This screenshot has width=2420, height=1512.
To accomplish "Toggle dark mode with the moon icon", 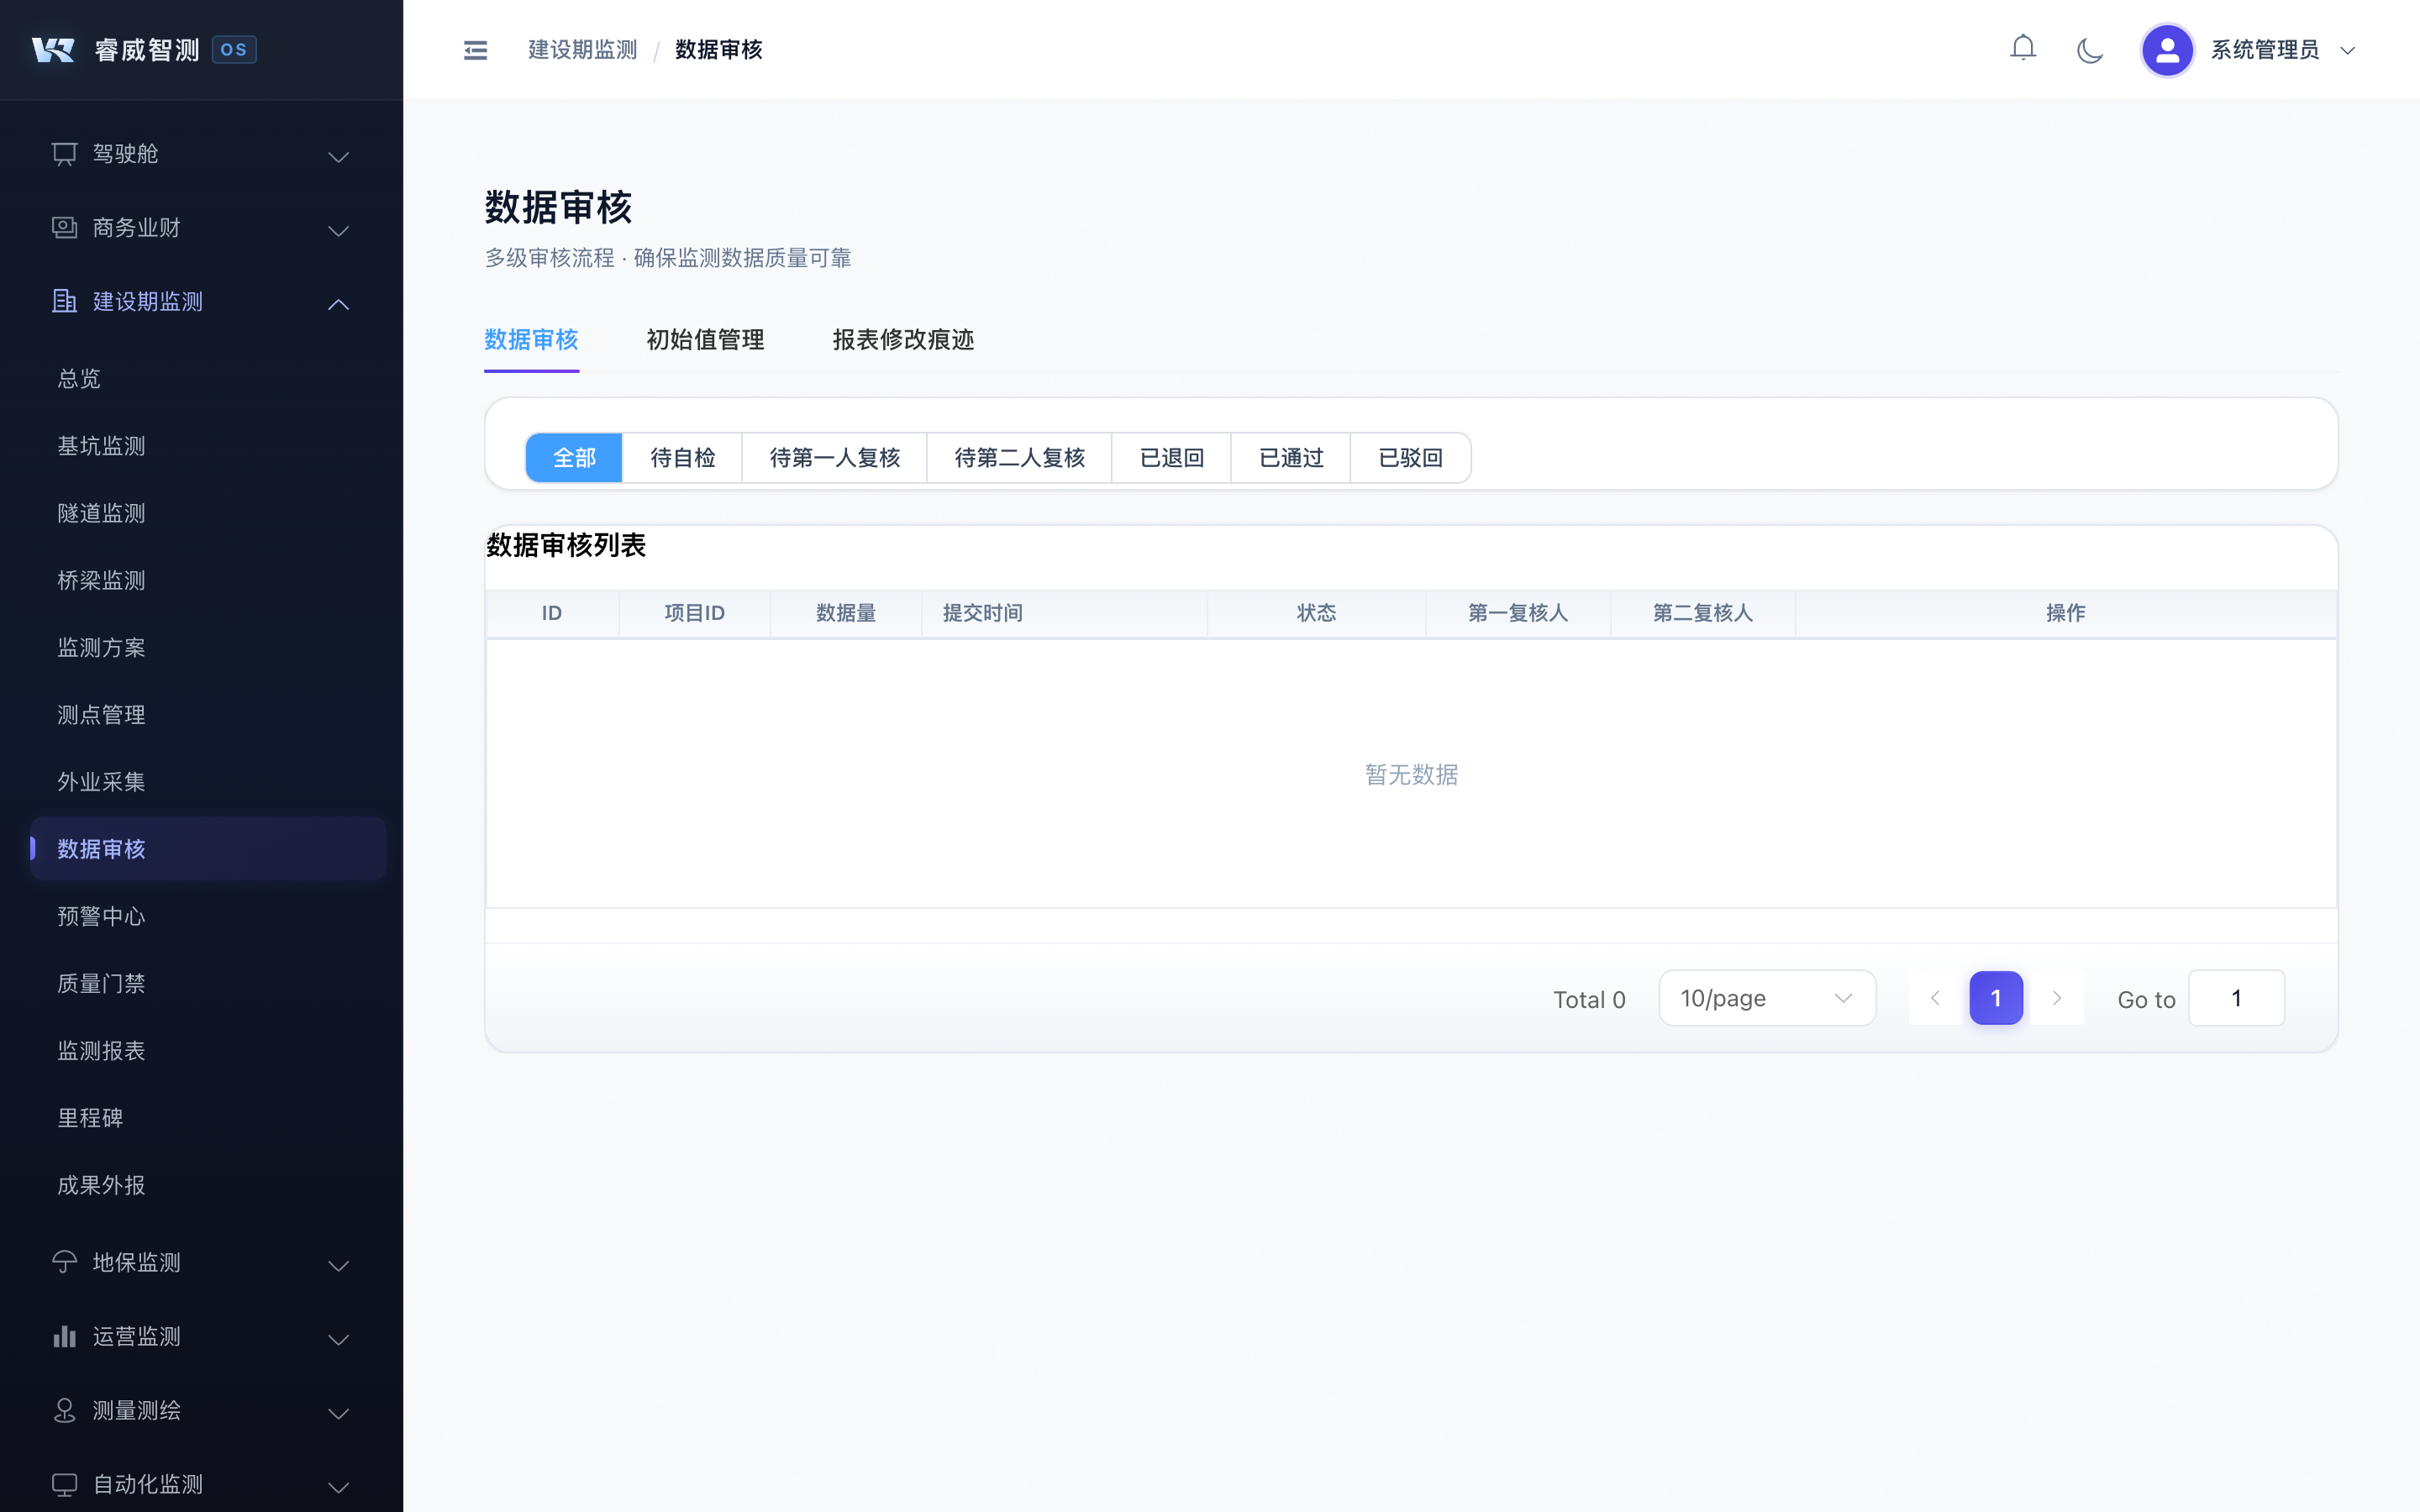I will click(x=2090, y=49).
